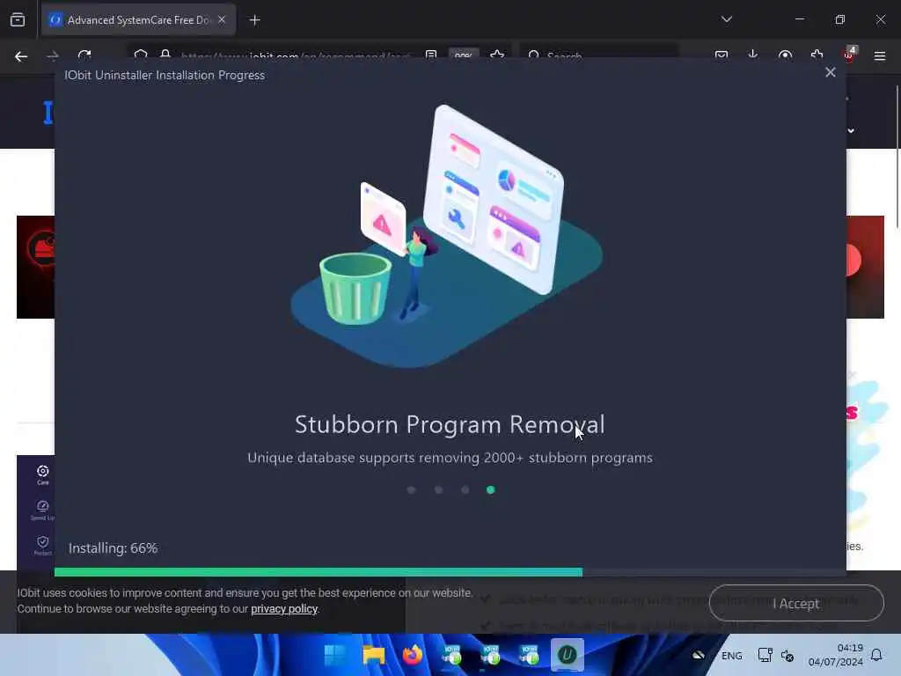The image size is (901, 676).
Task: Open the Firefox downloads panel
Action: point(753,55)
